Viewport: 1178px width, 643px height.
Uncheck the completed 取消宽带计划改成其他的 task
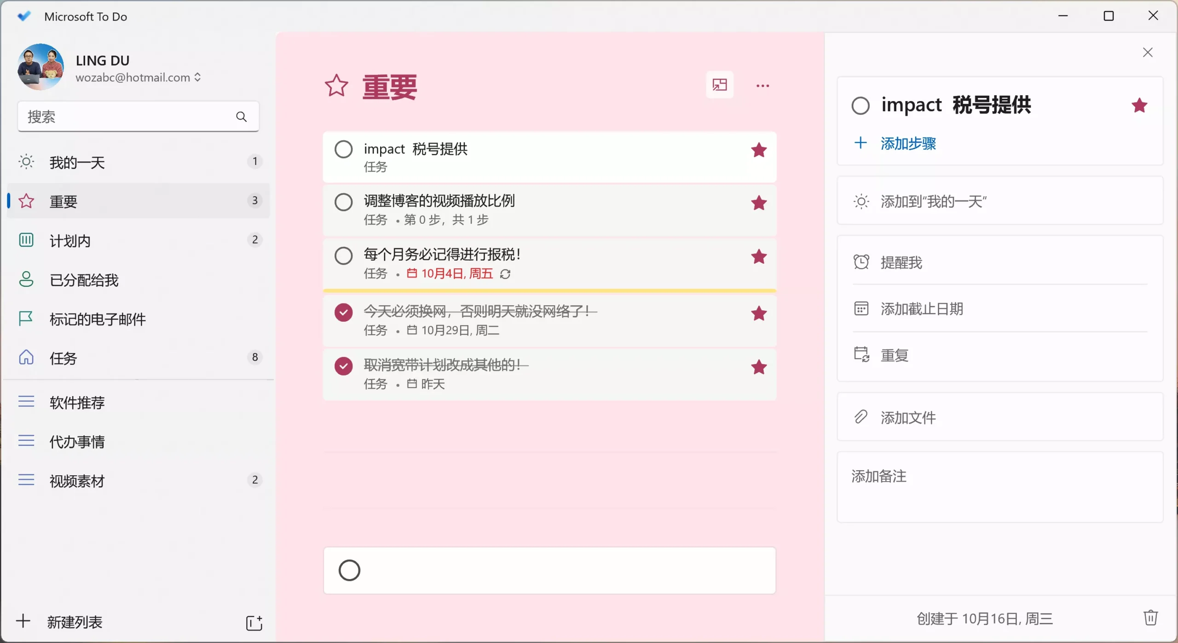[343, 366]
